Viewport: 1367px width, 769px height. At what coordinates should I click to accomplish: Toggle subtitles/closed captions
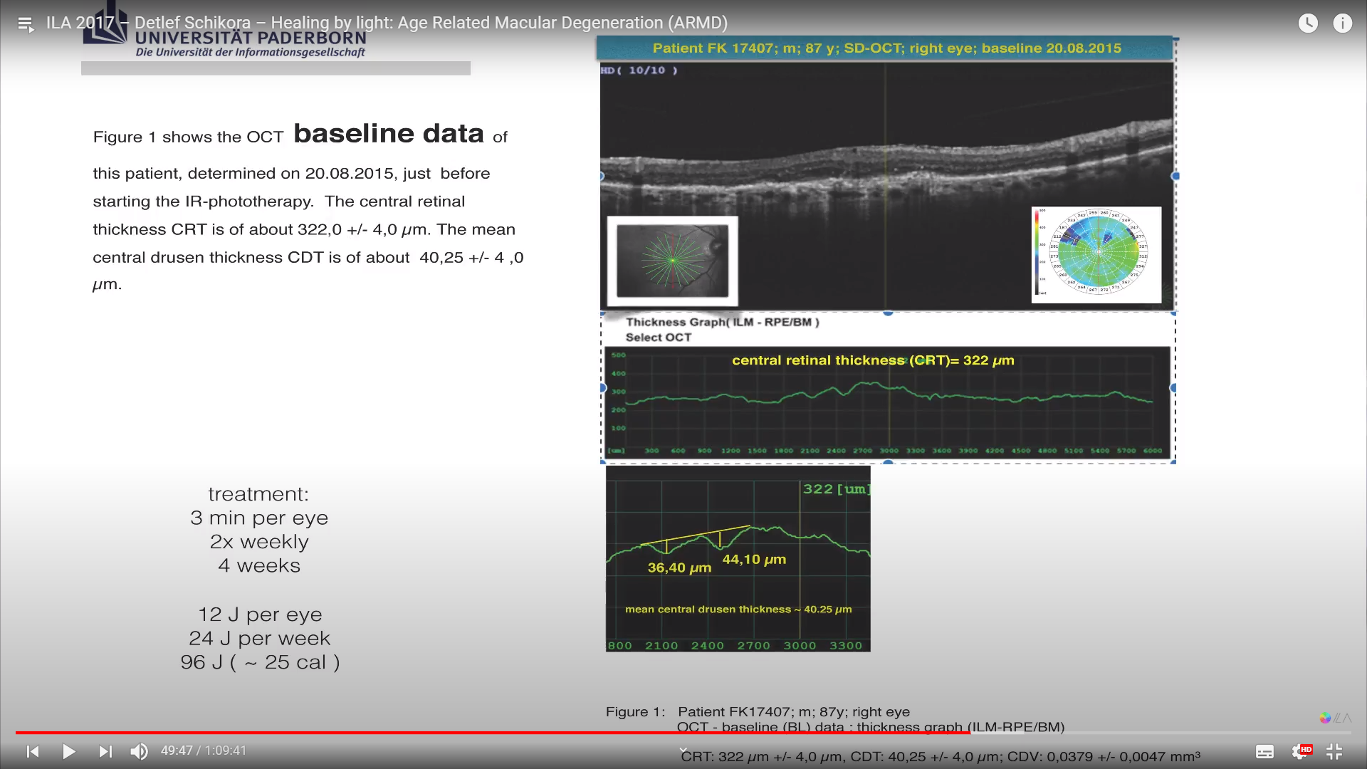click(1264, 751)
